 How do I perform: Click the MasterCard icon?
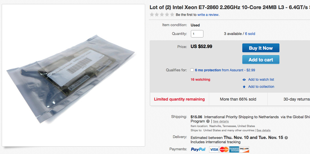click(x=224, y=149)
